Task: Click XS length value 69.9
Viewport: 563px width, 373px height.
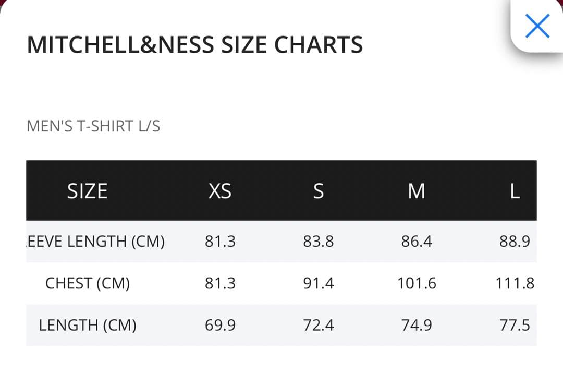Action: 220,326
